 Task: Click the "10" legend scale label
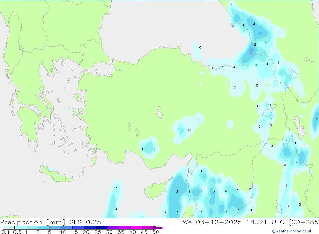[x=63, y=232]
